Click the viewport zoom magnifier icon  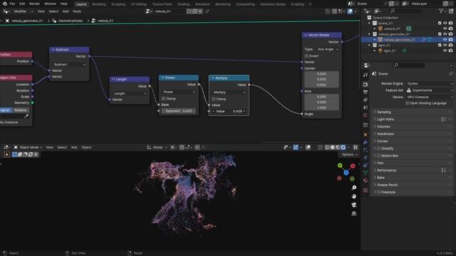[x=354, y=188]
